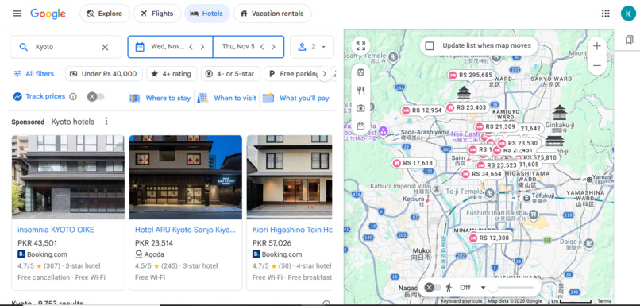Check Update list when map moves
This screenshot has width=640, height=306.
[x=430, y=46]
